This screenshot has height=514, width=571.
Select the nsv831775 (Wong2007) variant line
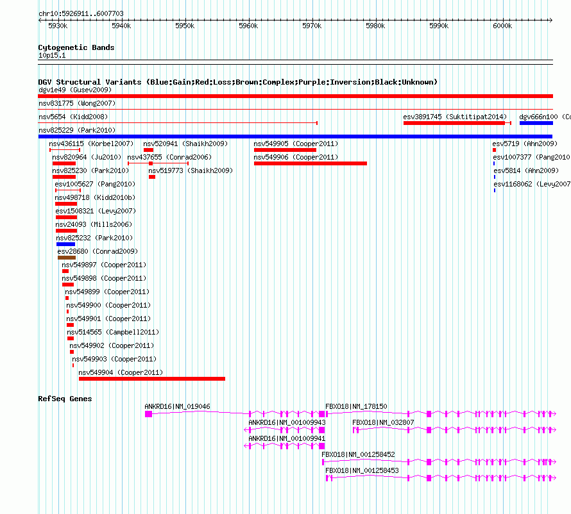click(x=295, y=109)
